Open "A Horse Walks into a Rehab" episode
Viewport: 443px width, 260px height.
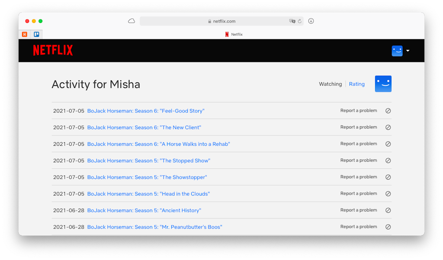pos(159,144)
